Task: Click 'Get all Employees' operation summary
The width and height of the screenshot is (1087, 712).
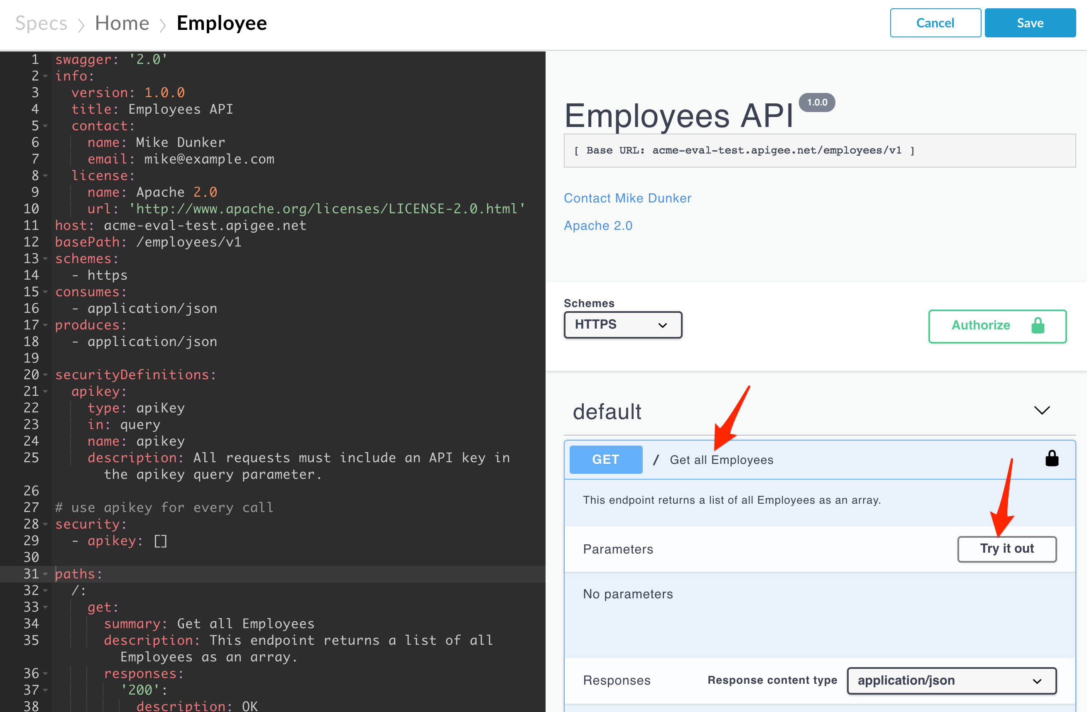Action: click(721, 460)
